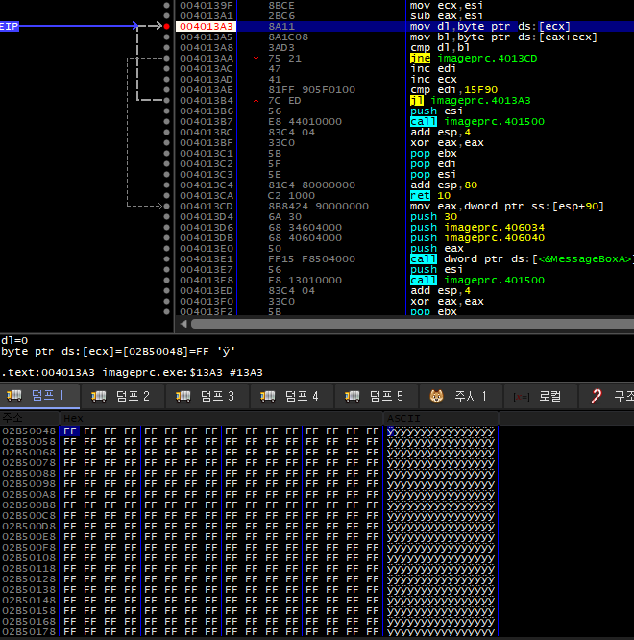Image resolution: width=634 pixels, height=640 pixels.
Task: Switch to the 덤프 1 tab
Action: [39, 396]
